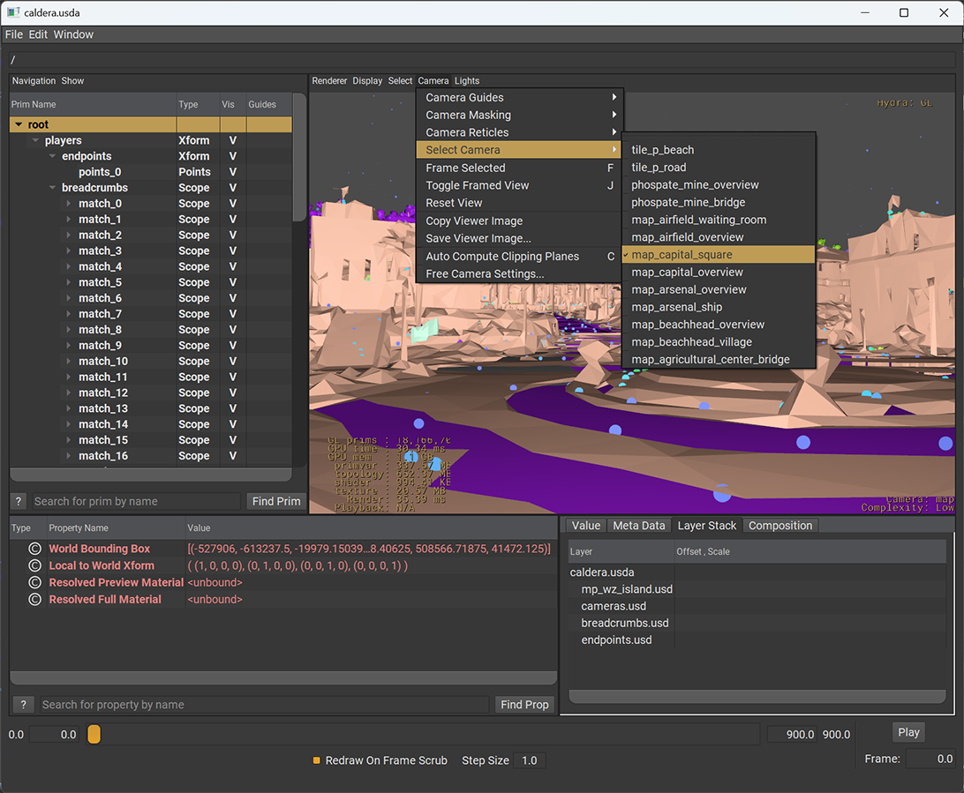The image size is (964, 793).
Task: Click the Find Prim button
Action: coord(276,501)
